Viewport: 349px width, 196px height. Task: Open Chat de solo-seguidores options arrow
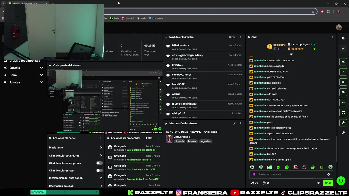click(x=101, y=156)
